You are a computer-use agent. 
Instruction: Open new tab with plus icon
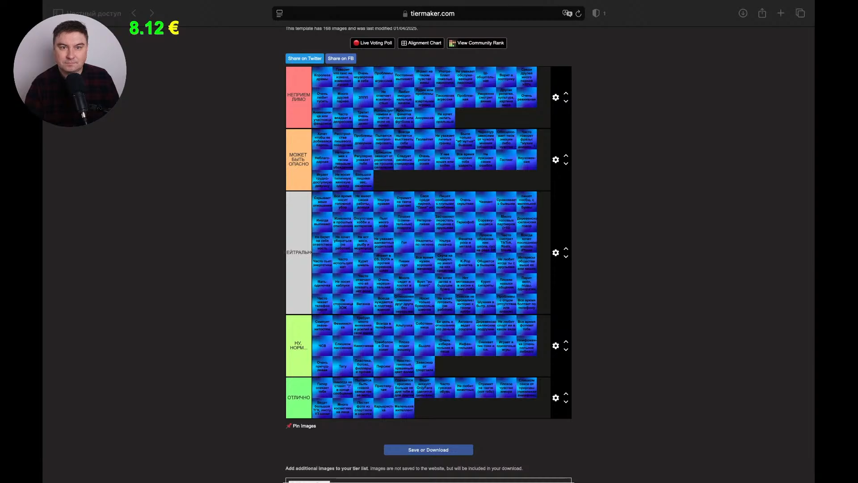click(x=781, y=13)
